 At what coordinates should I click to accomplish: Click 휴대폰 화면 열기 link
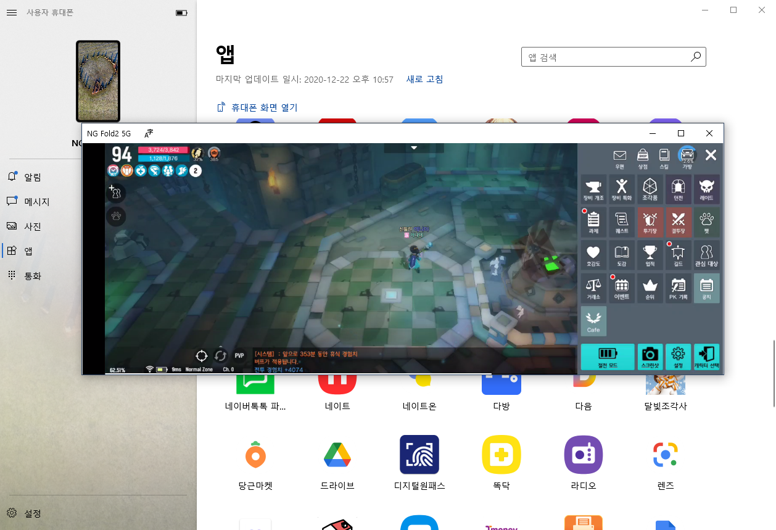click(257, 107)
